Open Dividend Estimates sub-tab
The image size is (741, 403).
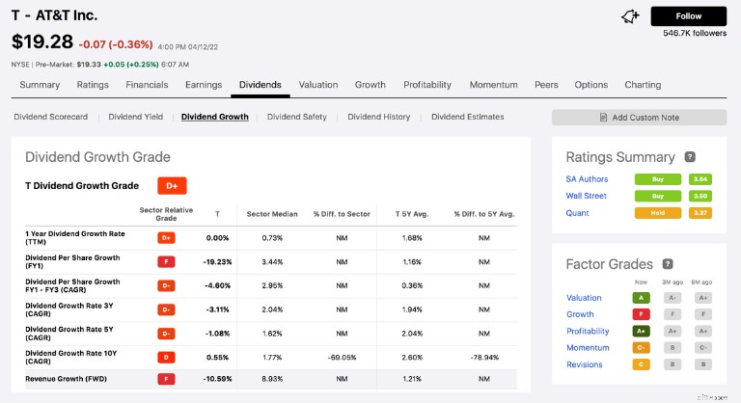point(467,117)
